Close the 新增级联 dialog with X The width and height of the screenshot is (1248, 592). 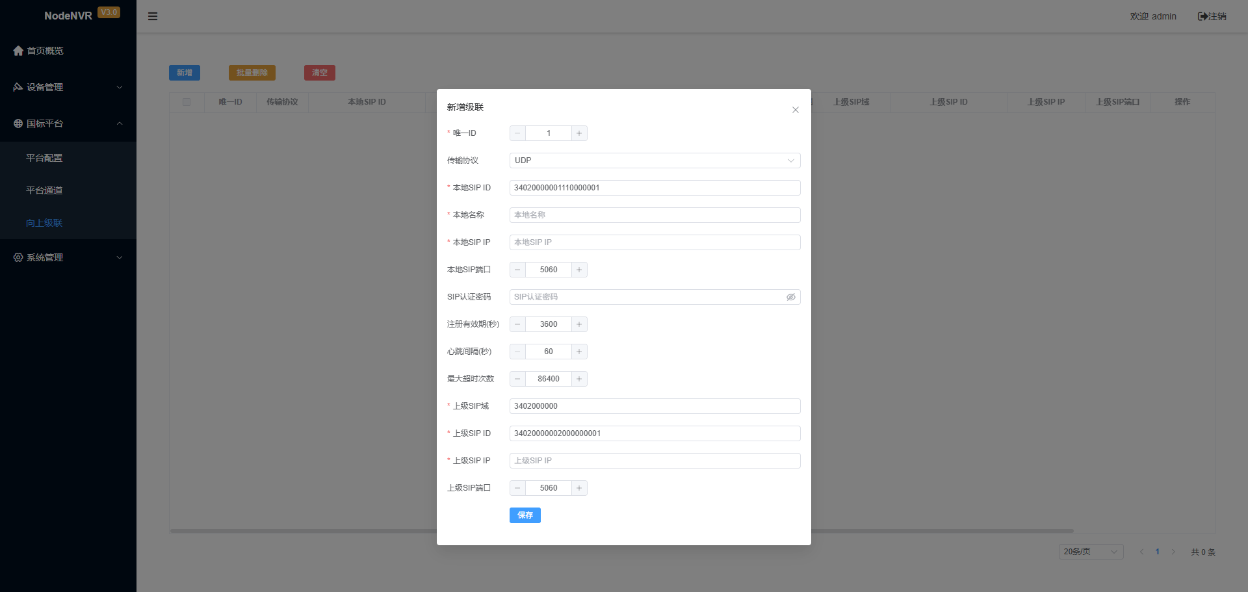pyautogui.click(x=796, y=110)
